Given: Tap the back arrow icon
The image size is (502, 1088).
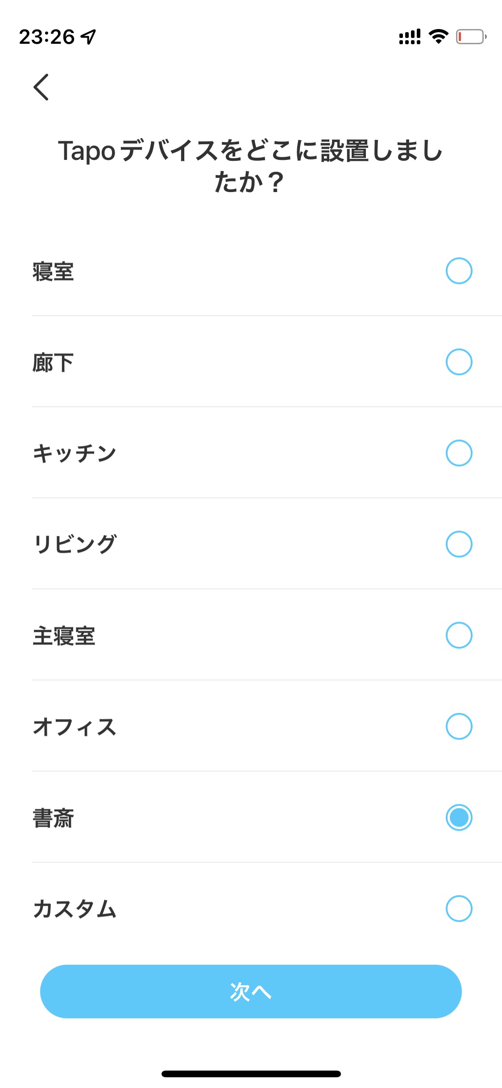Looking at the screenshot, I should pos(41,87).
